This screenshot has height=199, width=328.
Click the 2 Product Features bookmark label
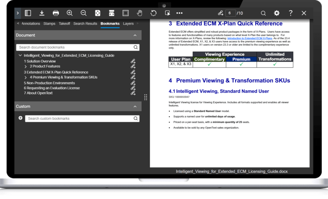click(x=45, y=66)
